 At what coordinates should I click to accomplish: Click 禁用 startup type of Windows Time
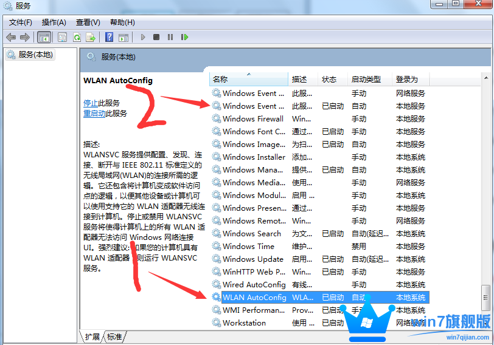pos(359,246)
